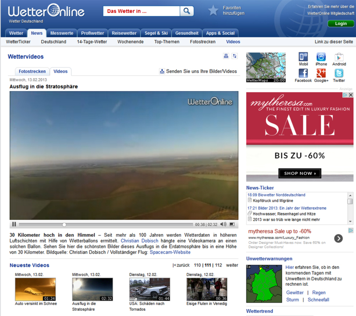Image resolution: width=356 pixels, height=316 pixels.
Task: Open Auto versinkt im Schnee thumbnail
Action: tap(36, 289)
